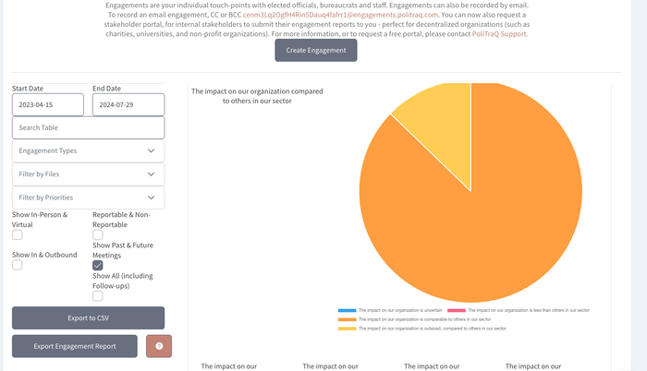Toggle the orange 'comparable to others' legend swatch
This screenshot has width=647, height=371.
348,319
